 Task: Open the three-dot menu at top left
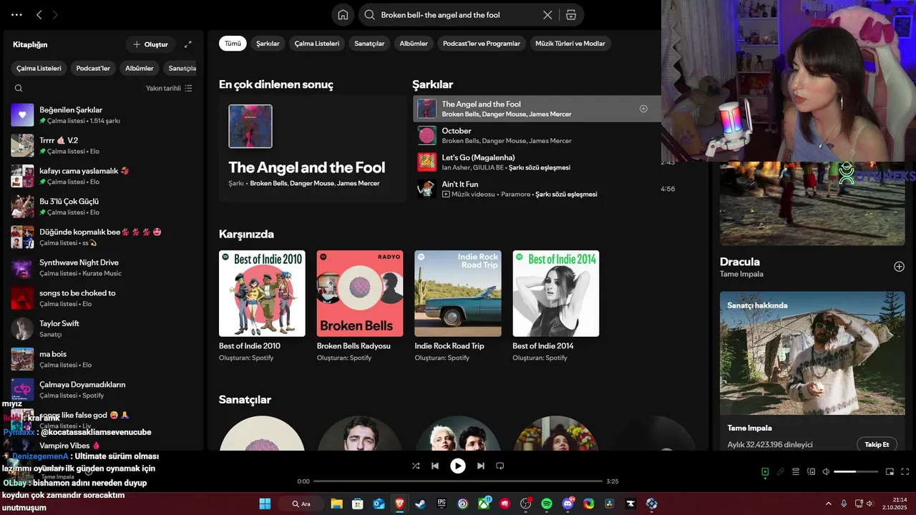click(x=16, y=14)
